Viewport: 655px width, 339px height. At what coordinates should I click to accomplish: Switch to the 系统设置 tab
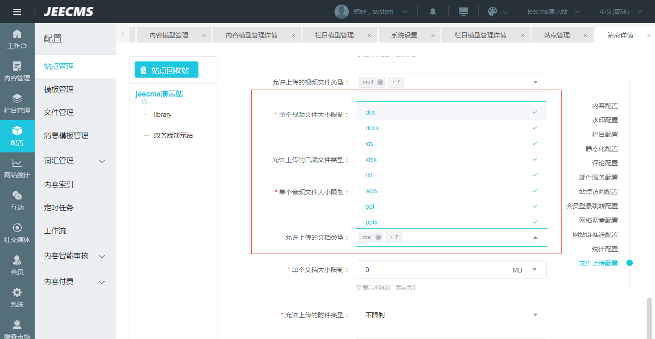point(404,35)
